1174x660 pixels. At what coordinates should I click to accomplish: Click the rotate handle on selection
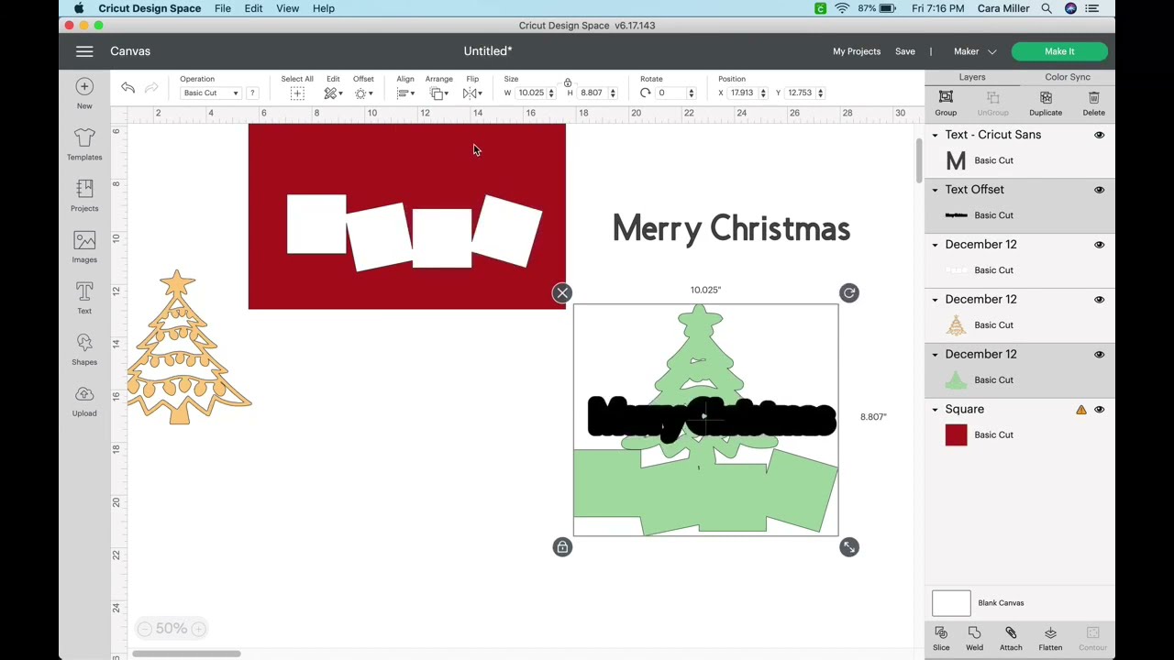tap(849, 293)
